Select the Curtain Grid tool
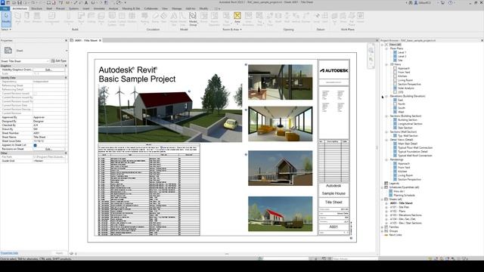The height and width of the screenshot is (272, 484). [x=122, y=18]
